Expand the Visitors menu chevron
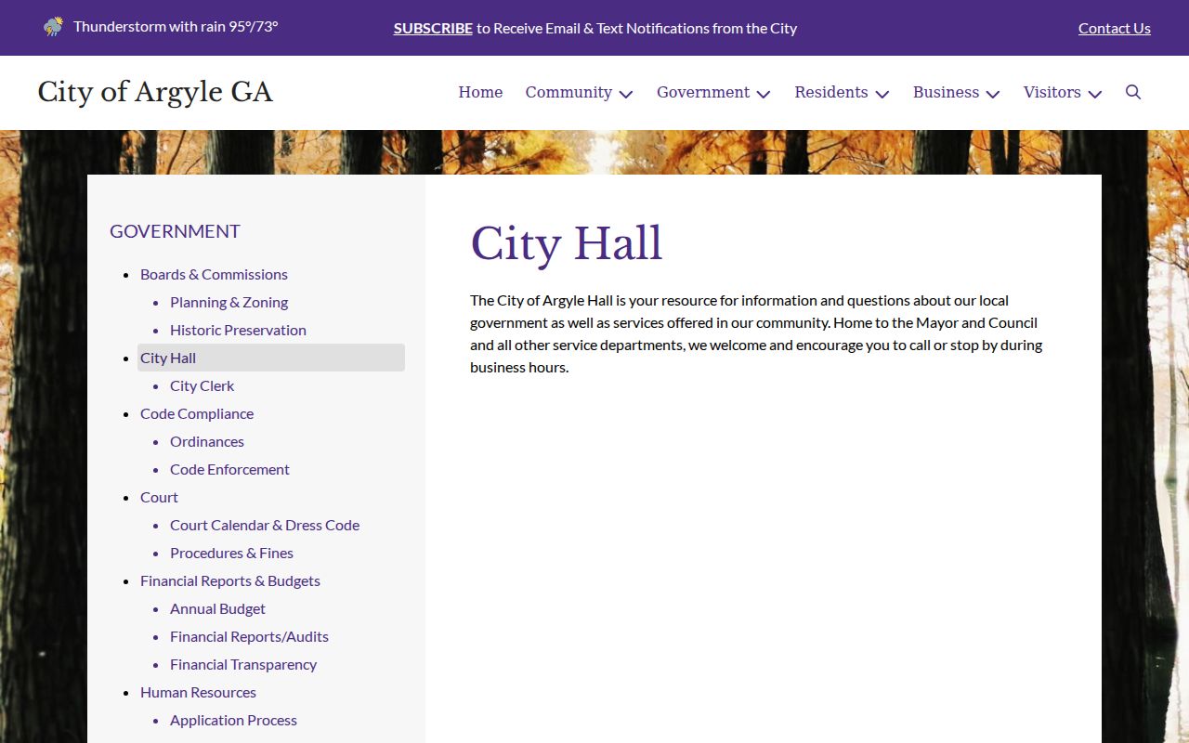 (x=1095, y=94)
